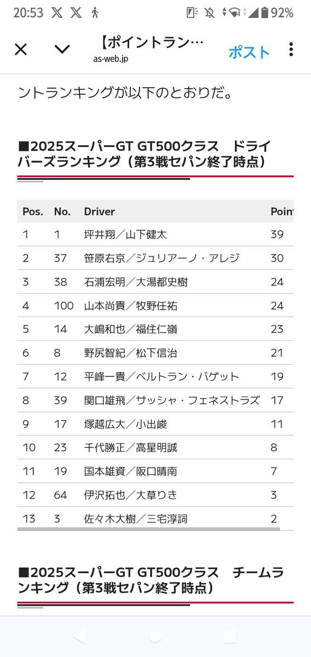Tap the ドライバーズランキング section heading
The width and height of the screenshot is (311, 657).
coord(145,154)
